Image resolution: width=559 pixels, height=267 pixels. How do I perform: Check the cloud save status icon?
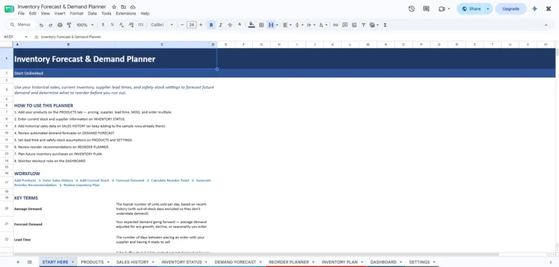coord(133,7)
